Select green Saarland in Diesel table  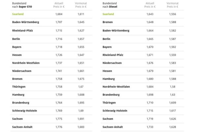(x=109, y=14)
